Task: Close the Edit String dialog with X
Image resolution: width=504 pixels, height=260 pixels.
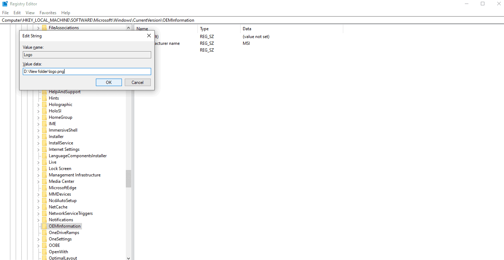Action: (x=149, y=36)
